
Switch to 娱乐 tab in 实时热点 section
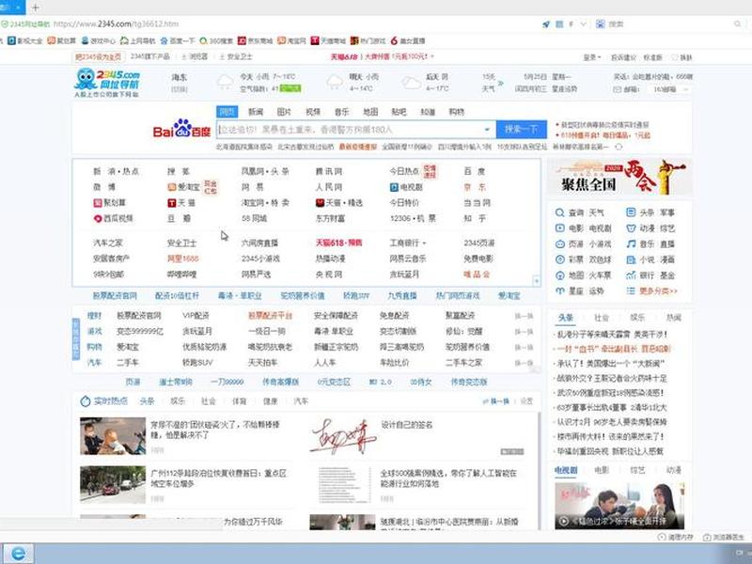pyautogui.click(x=178, y=401)
